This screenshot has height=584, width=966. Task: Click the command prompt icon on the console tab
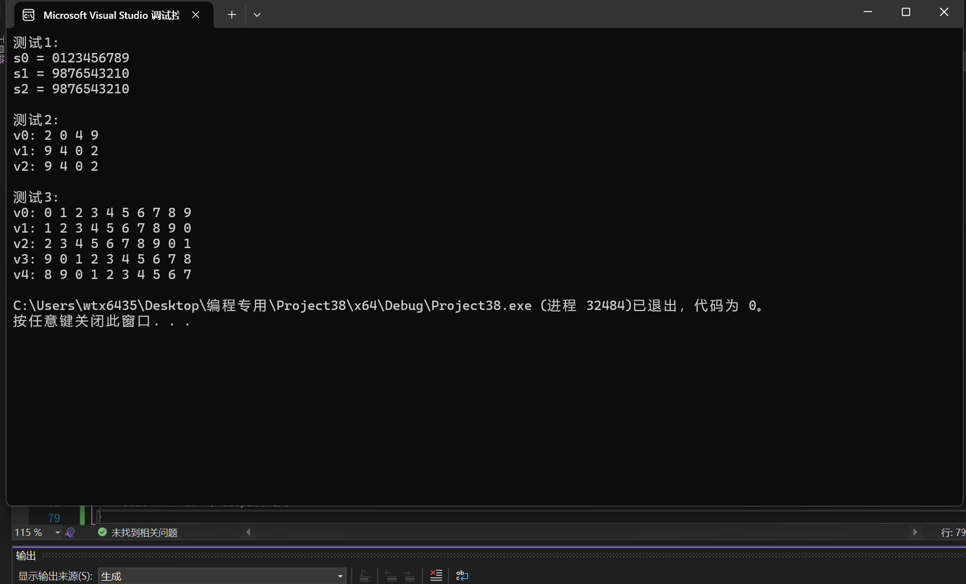tap(28, 14)
